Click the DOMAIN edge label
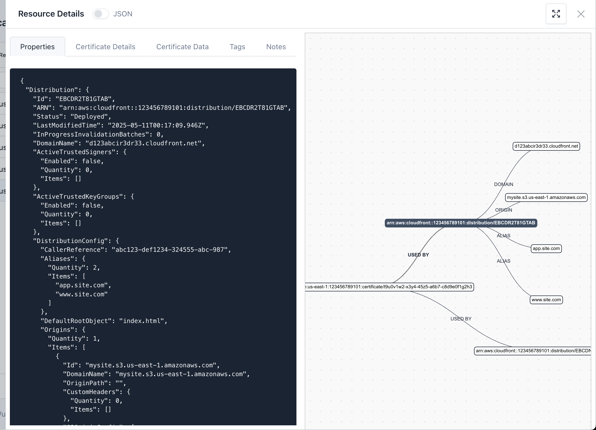Image resolution: width=596 pixels, height=430 pixels. tap(503, 184)
